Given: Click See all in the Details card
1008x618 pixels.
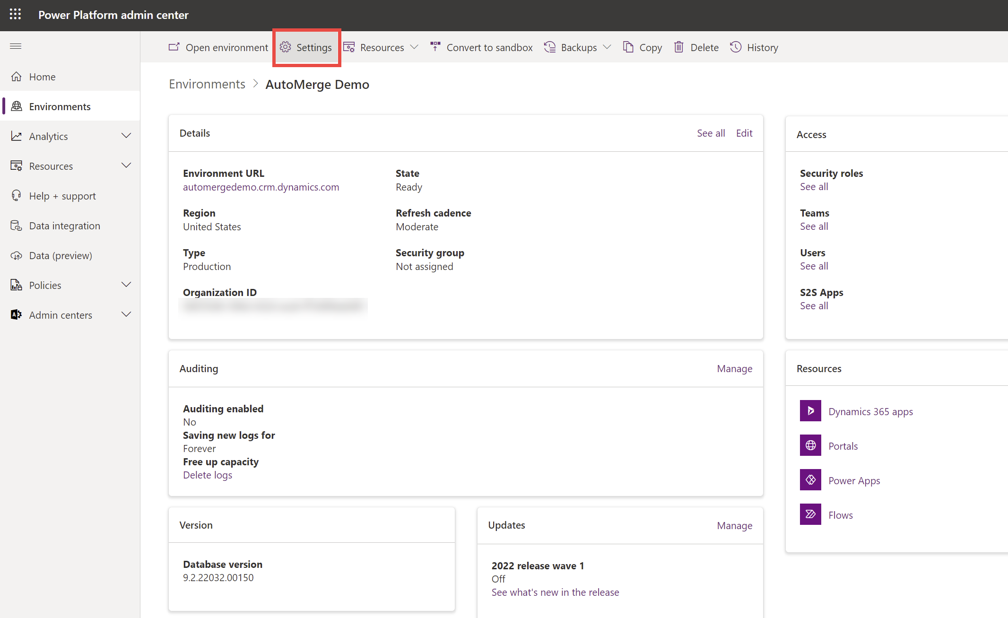Looking at the screenshot, I should pyautogui.click(x=711, y=133).
